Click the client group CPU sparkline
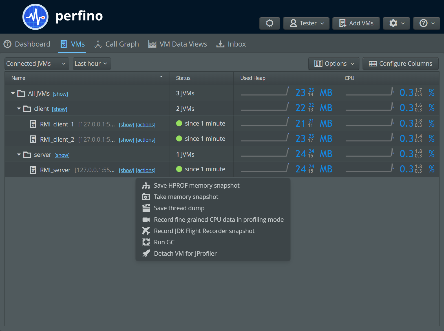Image resolution: width=444 pixels, height=331 pixels. [370, 106]
